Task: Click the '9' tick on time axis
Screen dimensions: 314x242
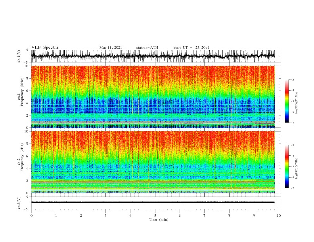Action: pos(254,216)
